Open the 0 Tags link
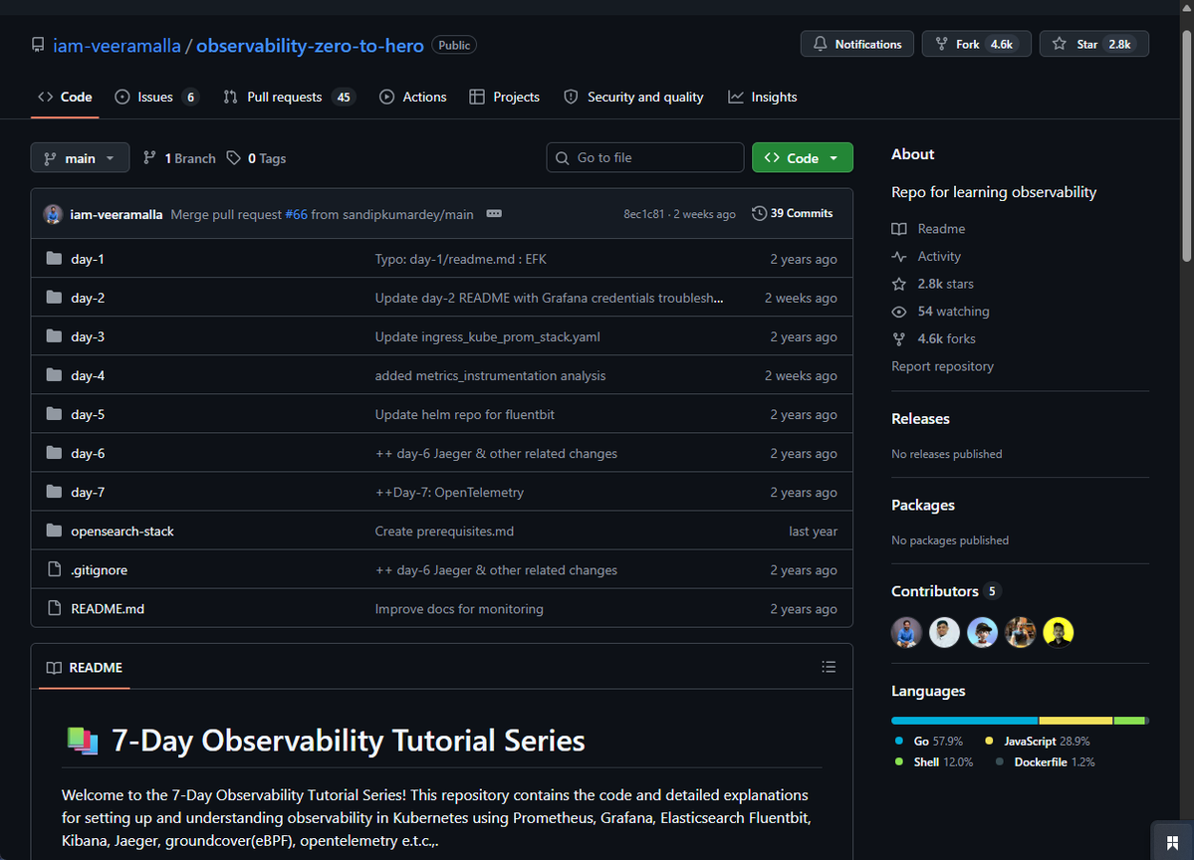This screenshot has width=1194, height=860. (x=257, y=158)
